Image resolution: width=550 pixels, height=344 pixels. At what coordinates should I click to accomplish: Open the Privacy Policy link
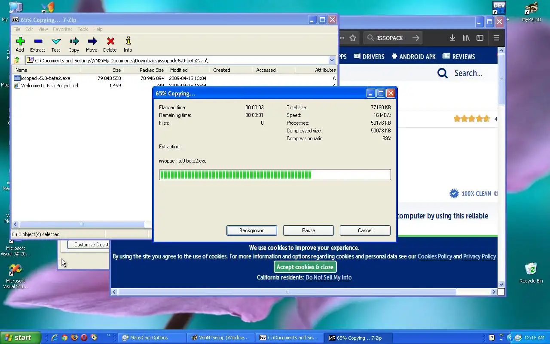point(480,256)
